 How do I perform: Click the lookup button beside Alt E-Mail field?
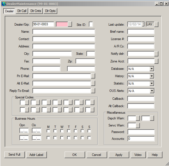coord(93,83)
